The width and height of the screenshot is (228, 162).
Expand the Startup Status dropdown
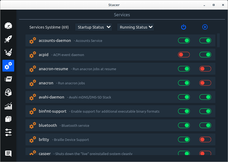point(94,27)
